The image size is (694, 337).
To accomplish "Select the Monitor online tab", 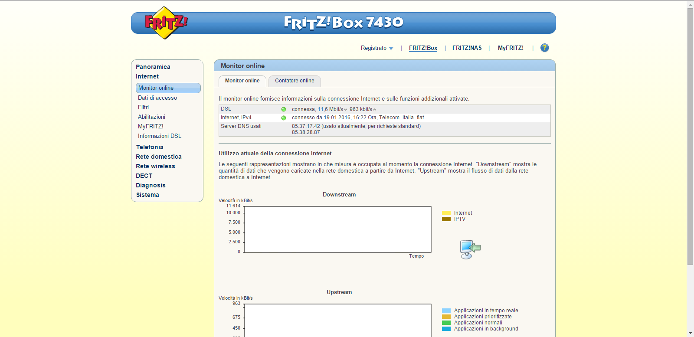I will 242,81.
